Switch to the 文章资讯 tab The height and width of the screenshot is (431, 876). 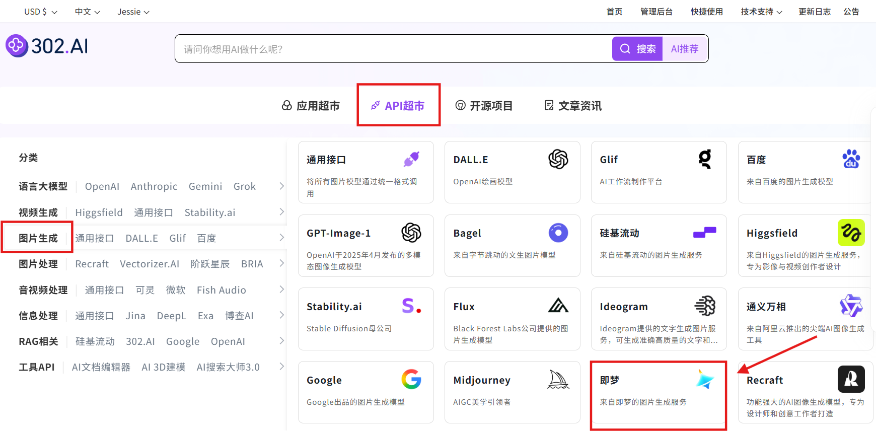coord(573,105)
